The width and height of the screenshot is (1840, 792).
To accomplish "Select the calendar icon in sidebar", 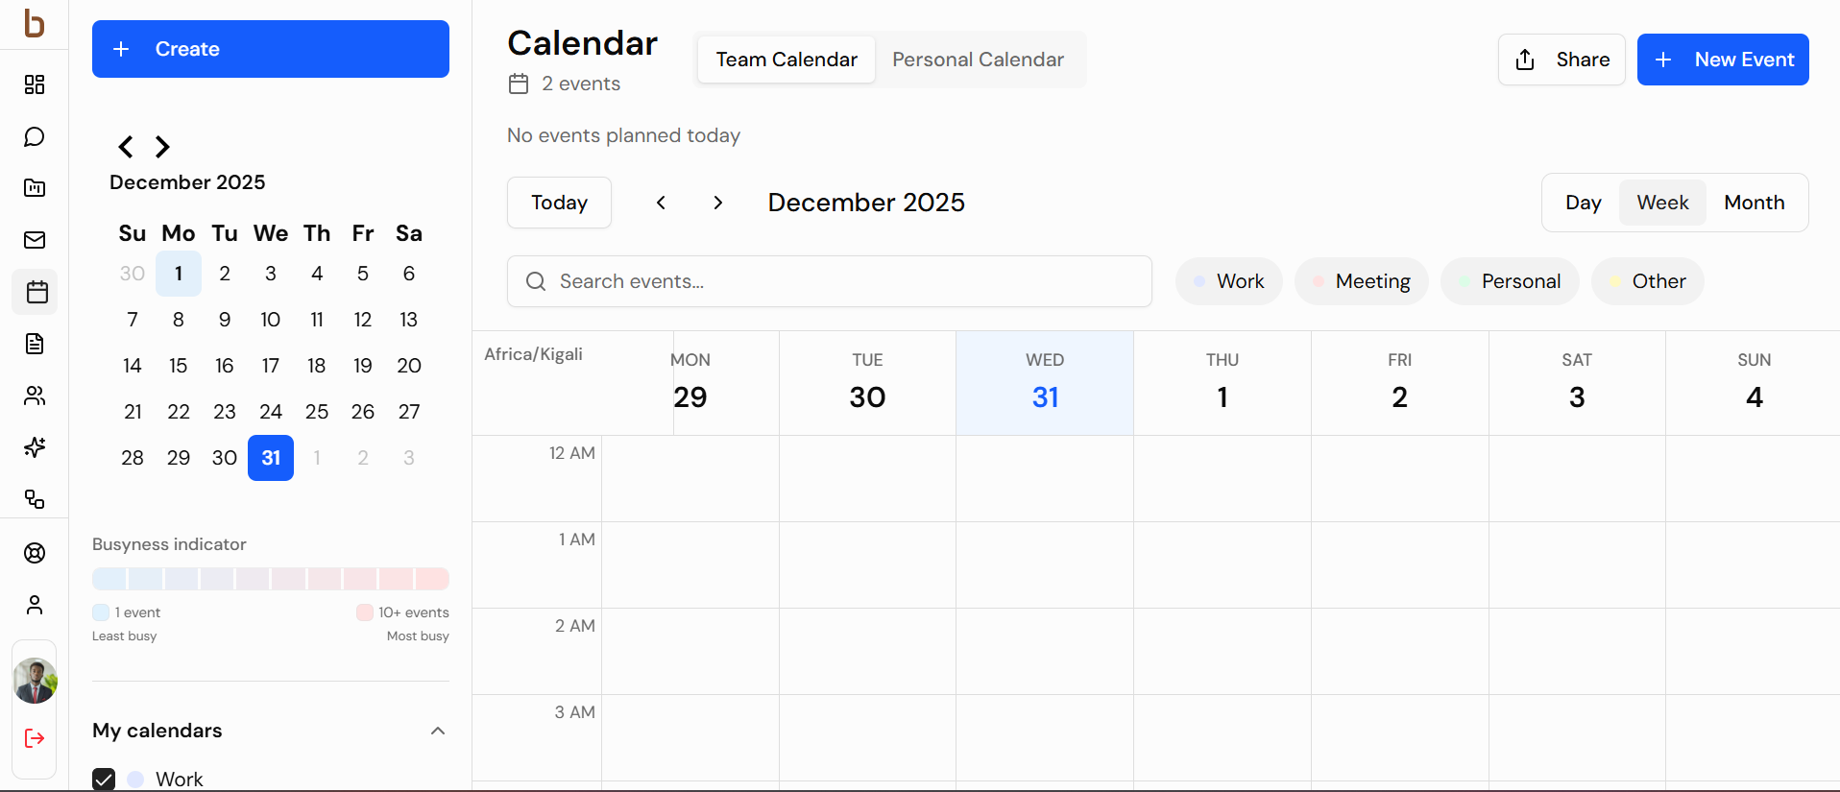I will 35,292.
